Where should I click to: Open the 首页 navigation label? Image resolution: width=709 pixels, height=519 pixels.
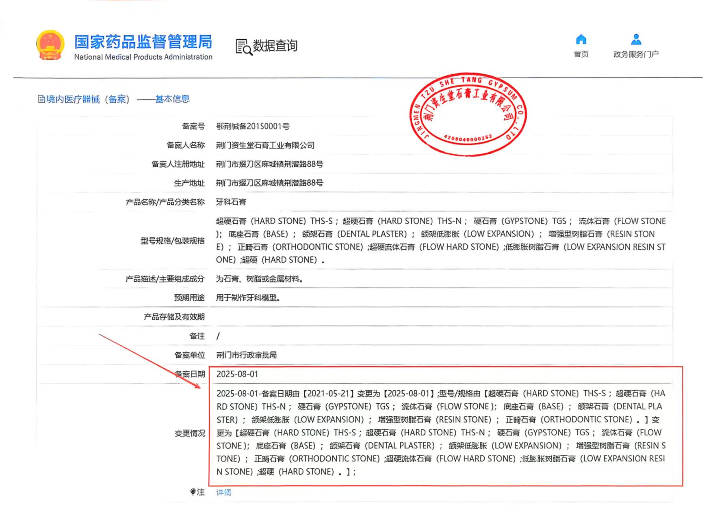tap(581, 54)
